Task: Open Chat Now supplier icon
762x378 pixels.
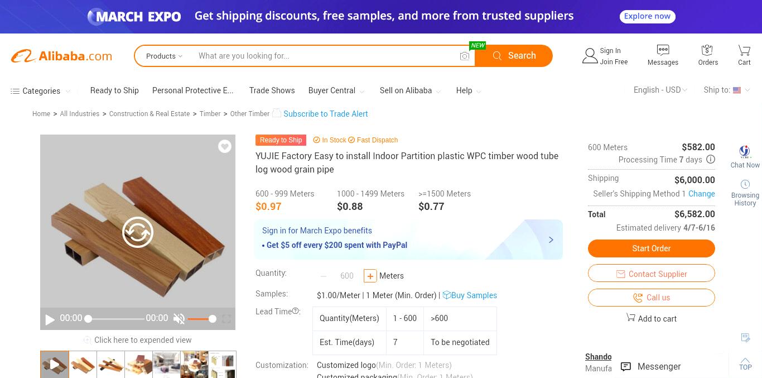Action: click(745, 151)
